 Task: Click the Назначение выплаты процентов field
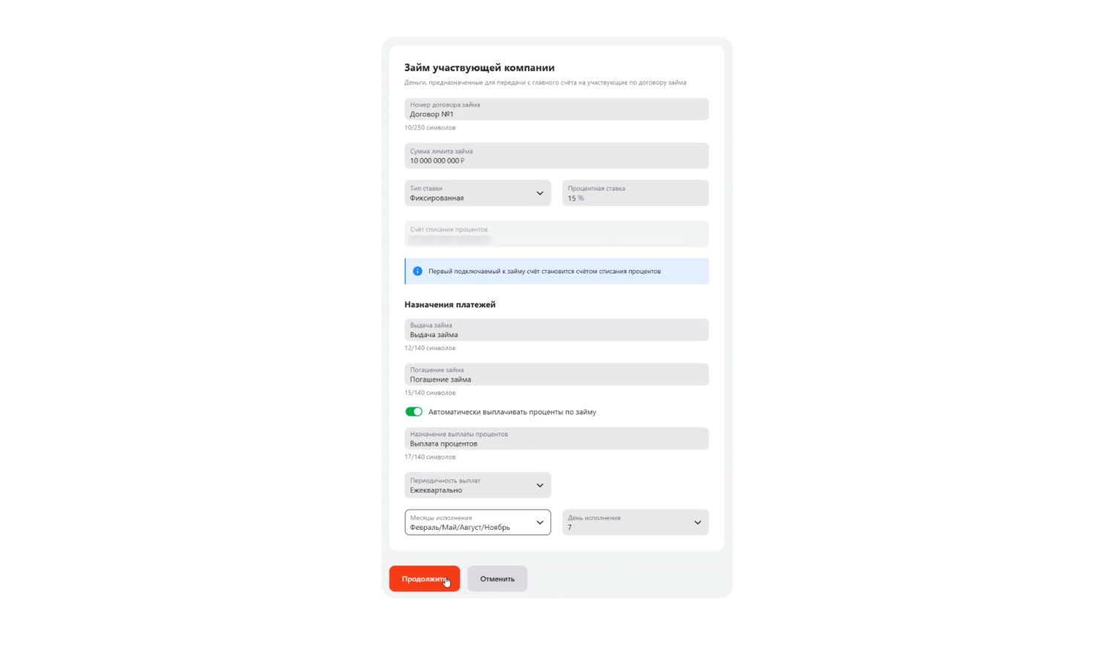556,439
